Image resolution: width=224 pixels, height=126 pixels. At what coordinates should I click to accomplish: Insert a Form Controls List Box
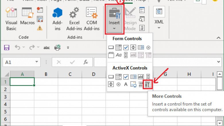(x=141, y=48)
